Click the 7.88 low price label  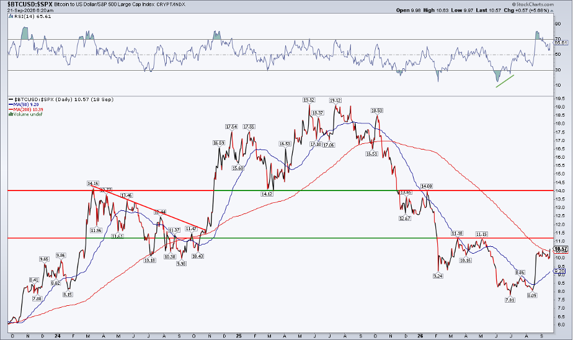37,298
